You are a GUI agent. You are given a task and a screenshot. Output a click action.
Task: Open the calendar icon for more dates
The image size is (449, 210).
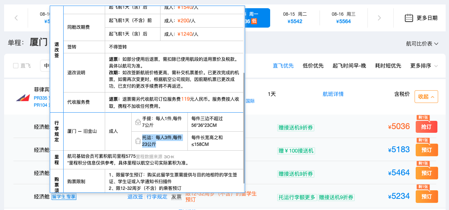[x=409, y=18]
